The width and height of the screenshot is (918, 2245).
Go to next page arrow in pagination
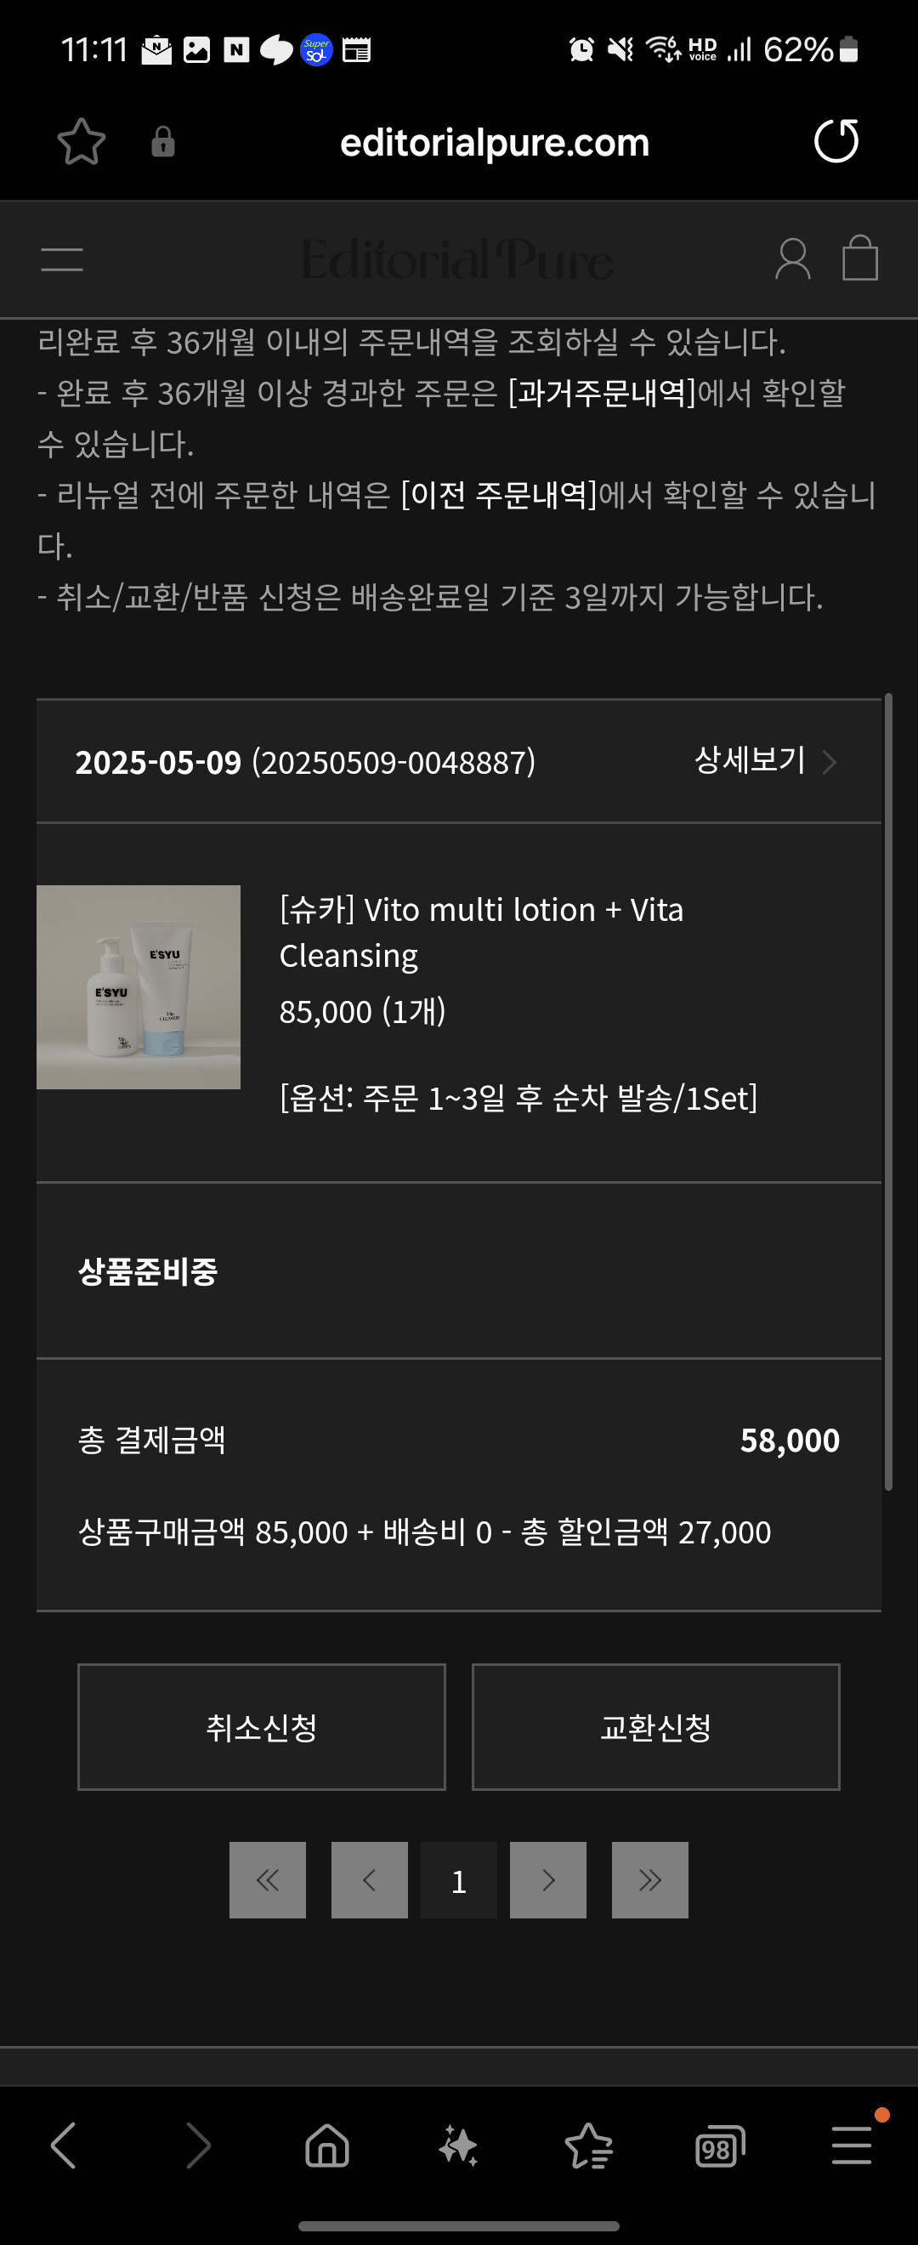547,1880
